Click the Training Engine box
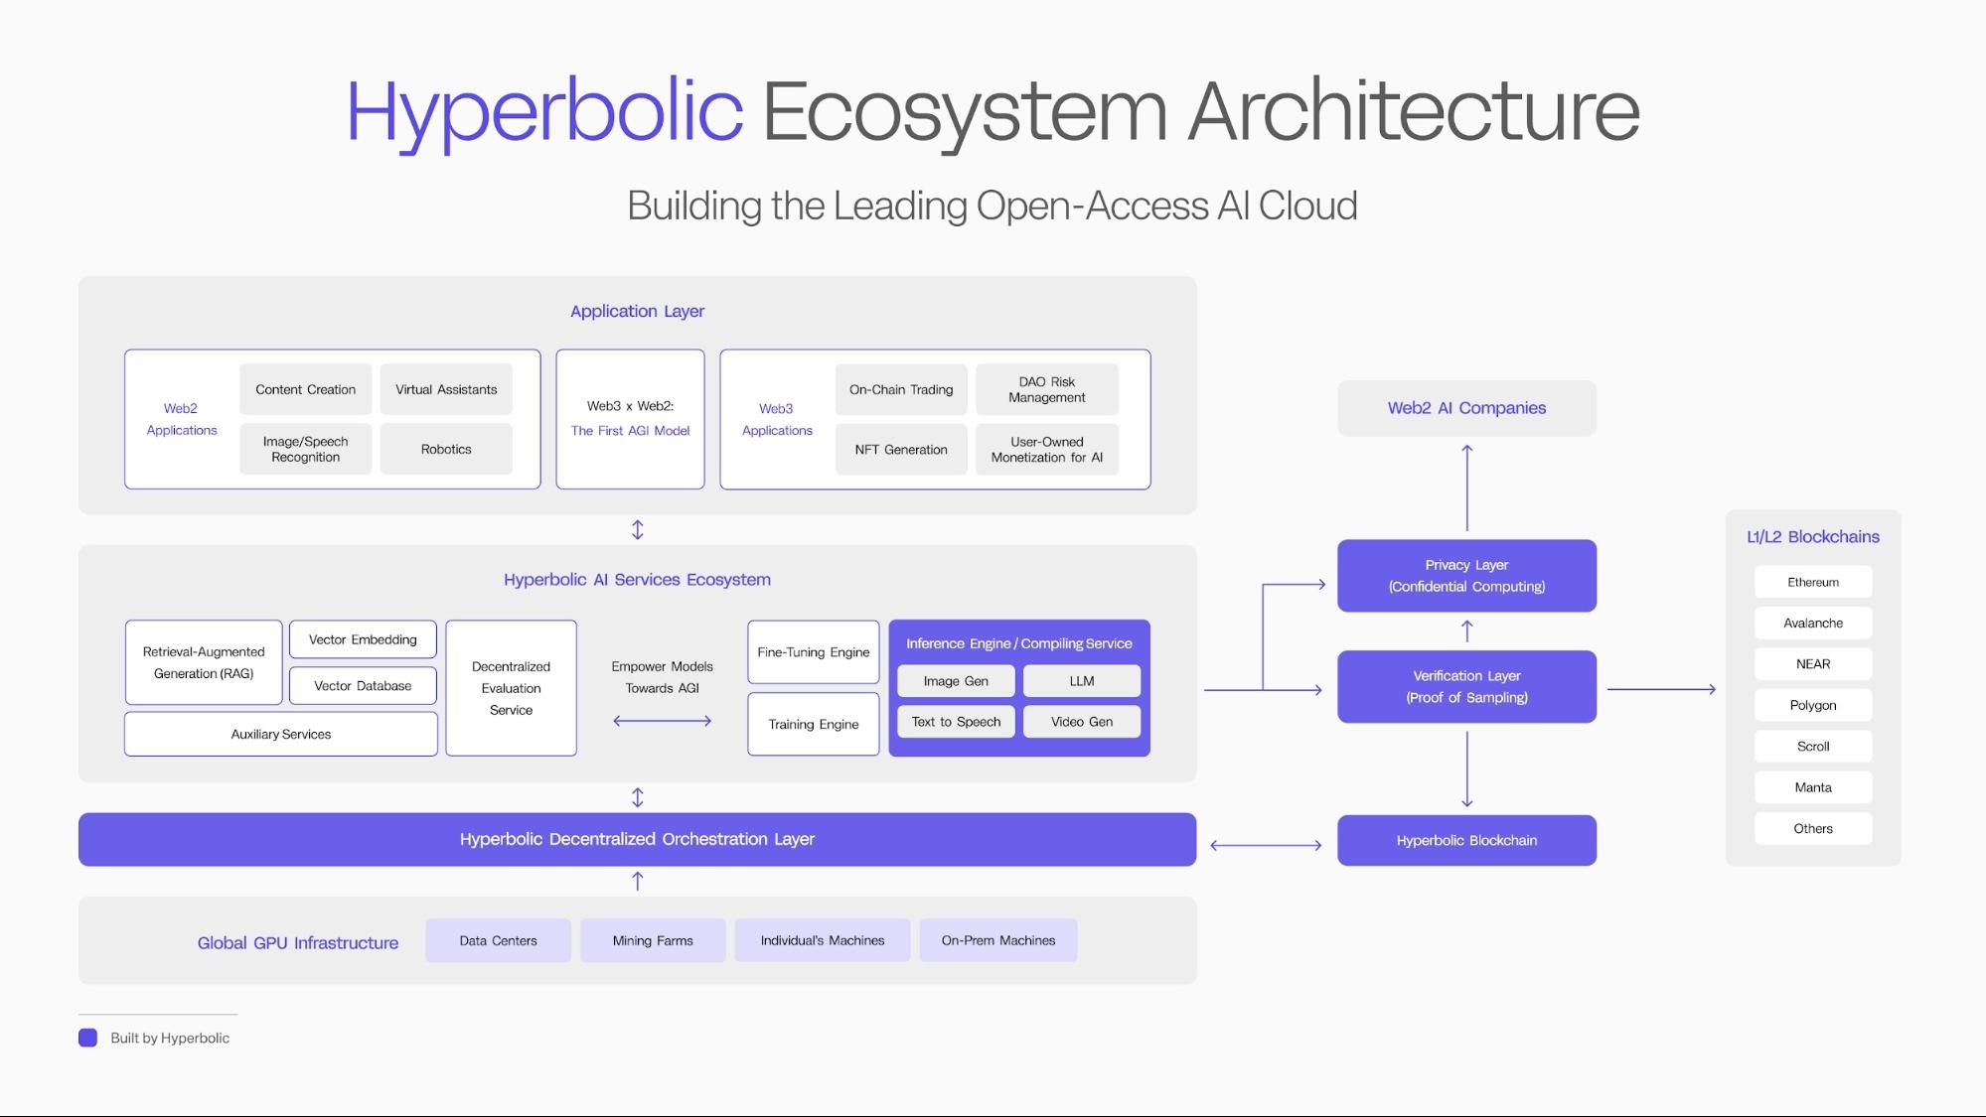The height and width of the screenshot is (1117, 1986). [813, 724]
